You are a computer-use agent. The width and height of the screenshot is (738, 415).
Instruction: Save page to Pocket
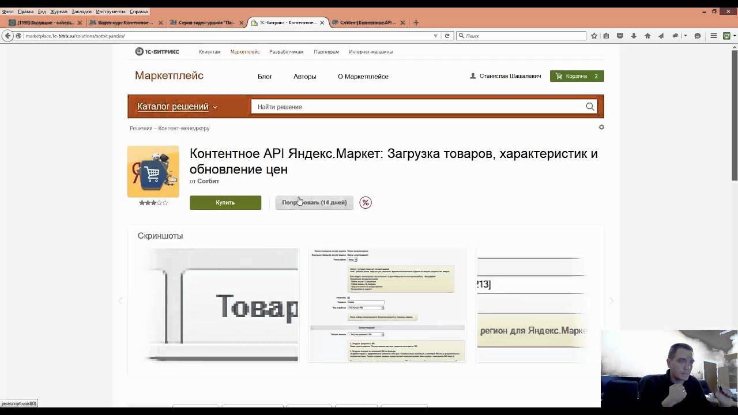pos(620,36)
